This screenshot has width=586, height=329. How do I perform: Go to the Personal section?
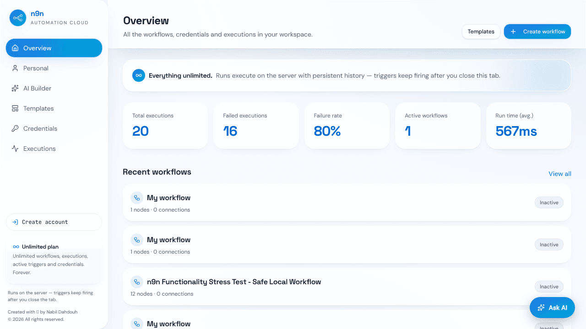point(54,68)
